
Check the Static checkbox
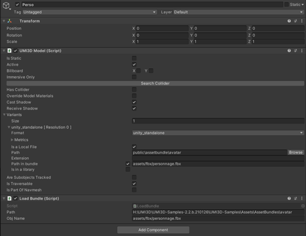286,4
